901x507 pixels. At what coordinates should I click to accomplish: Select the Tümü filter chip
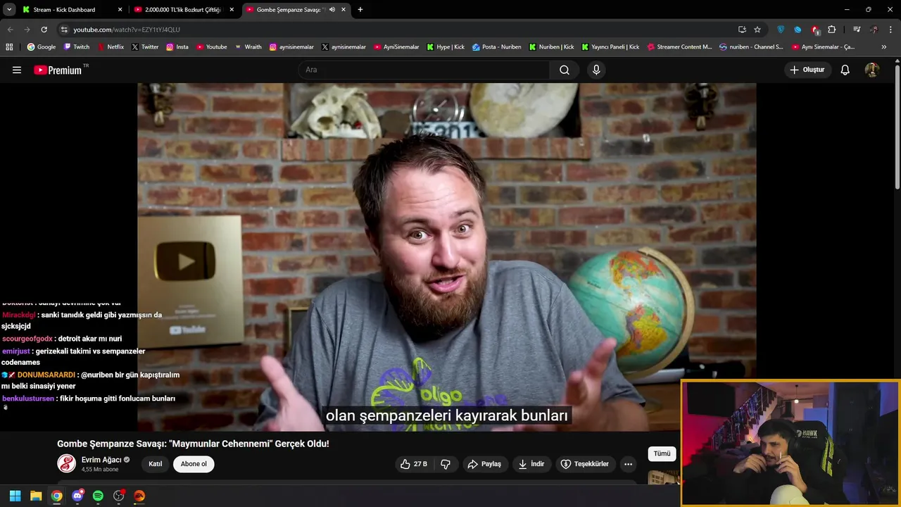click(x=662, y=453)
